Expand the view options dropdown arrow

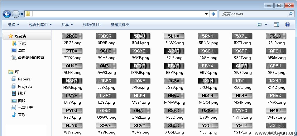click(x=266, y=25)
